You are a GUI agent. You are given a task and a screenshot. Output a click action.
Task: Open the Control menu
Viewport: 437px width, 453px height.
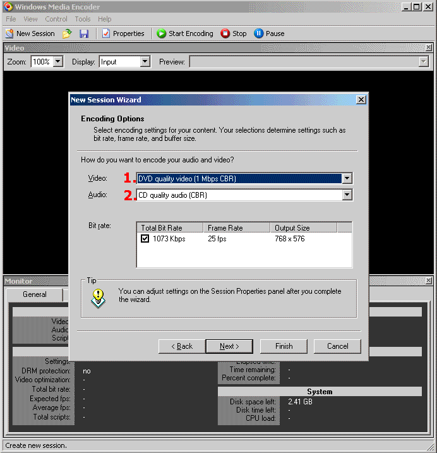pos(56,19)
